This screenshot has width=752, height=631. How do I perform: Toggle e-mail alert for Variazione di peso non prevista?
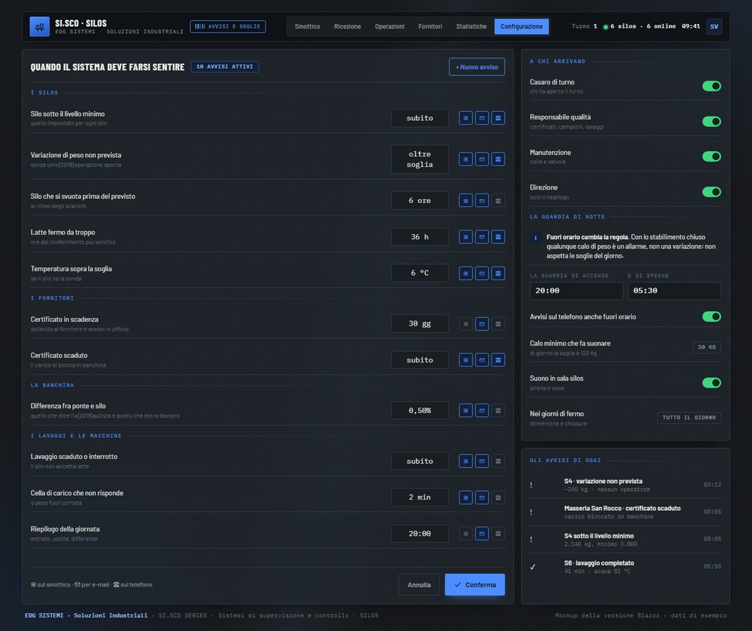click(x=482, y=159)
